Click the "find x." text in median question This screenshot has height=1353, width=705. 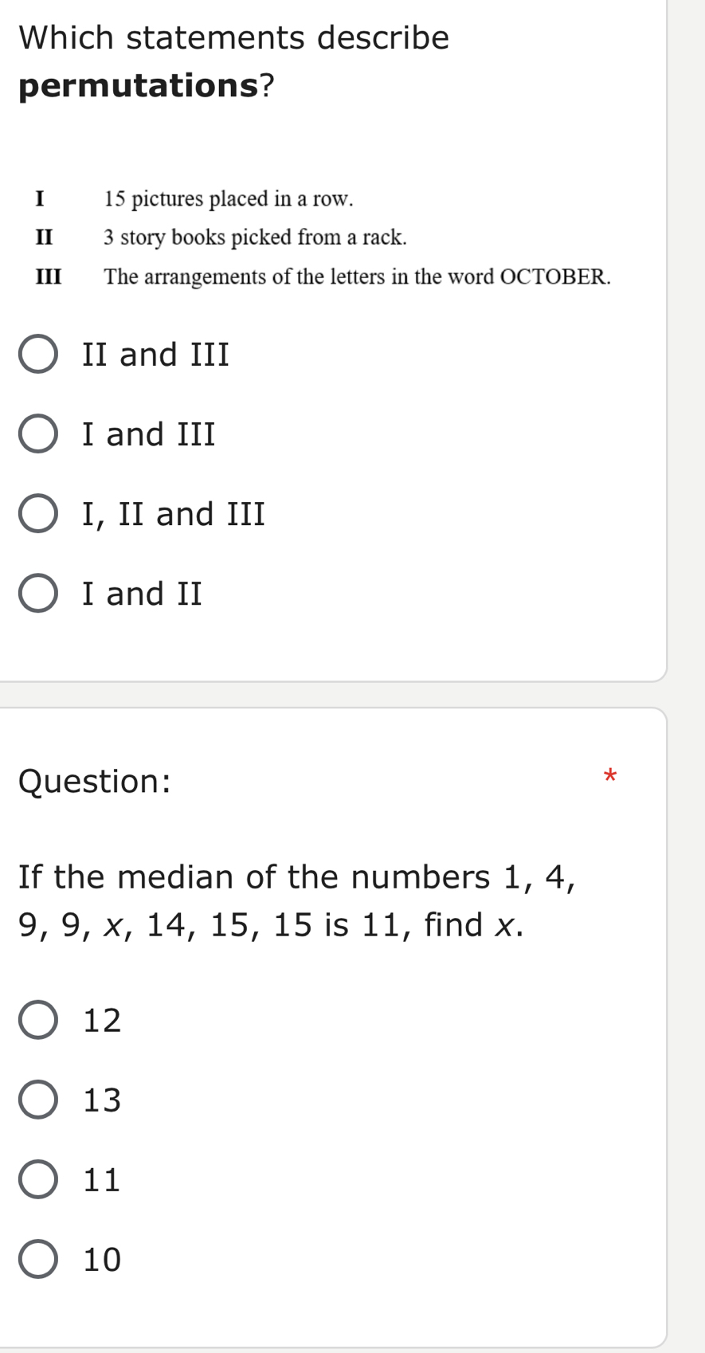pyautogui.click(x=474, y=925)
